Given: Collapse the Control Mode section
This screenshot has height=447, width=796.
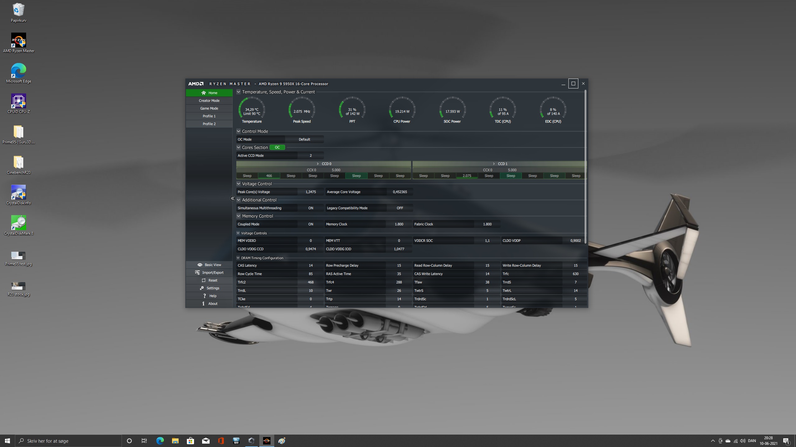Looking at the screenshot, I should pyautogui.click(x=238, y=131).
